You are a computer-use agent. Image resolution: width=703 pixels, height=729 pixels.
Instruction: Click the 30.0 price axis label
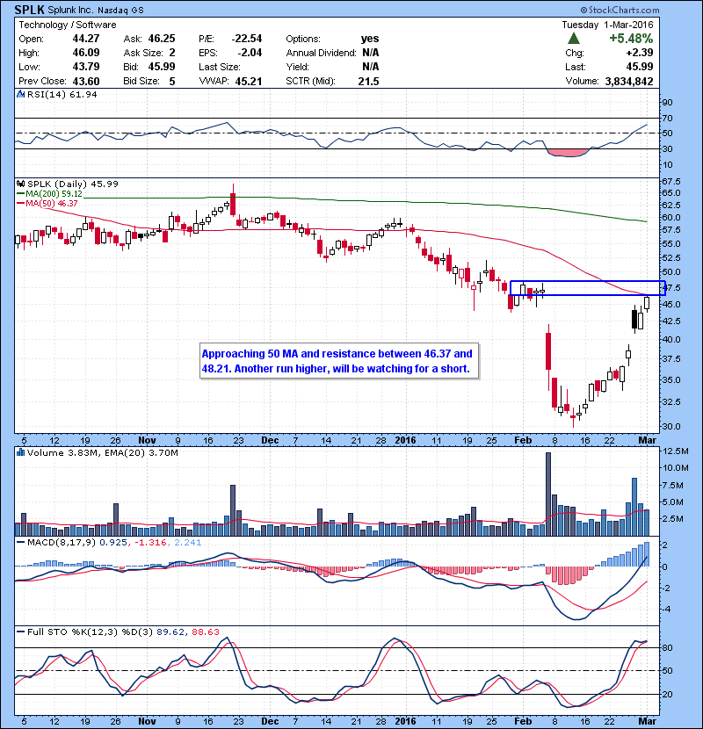670,426
